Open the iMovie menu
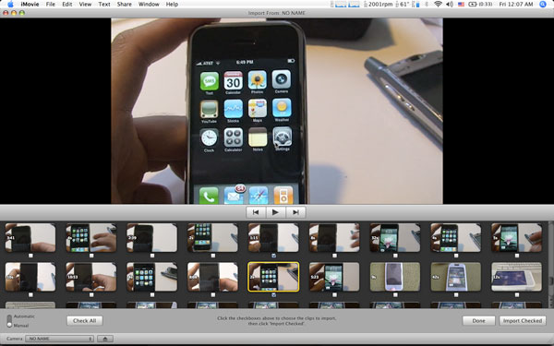Image resolution: width=554 pixels, height=346 pixels. point(30,5)
